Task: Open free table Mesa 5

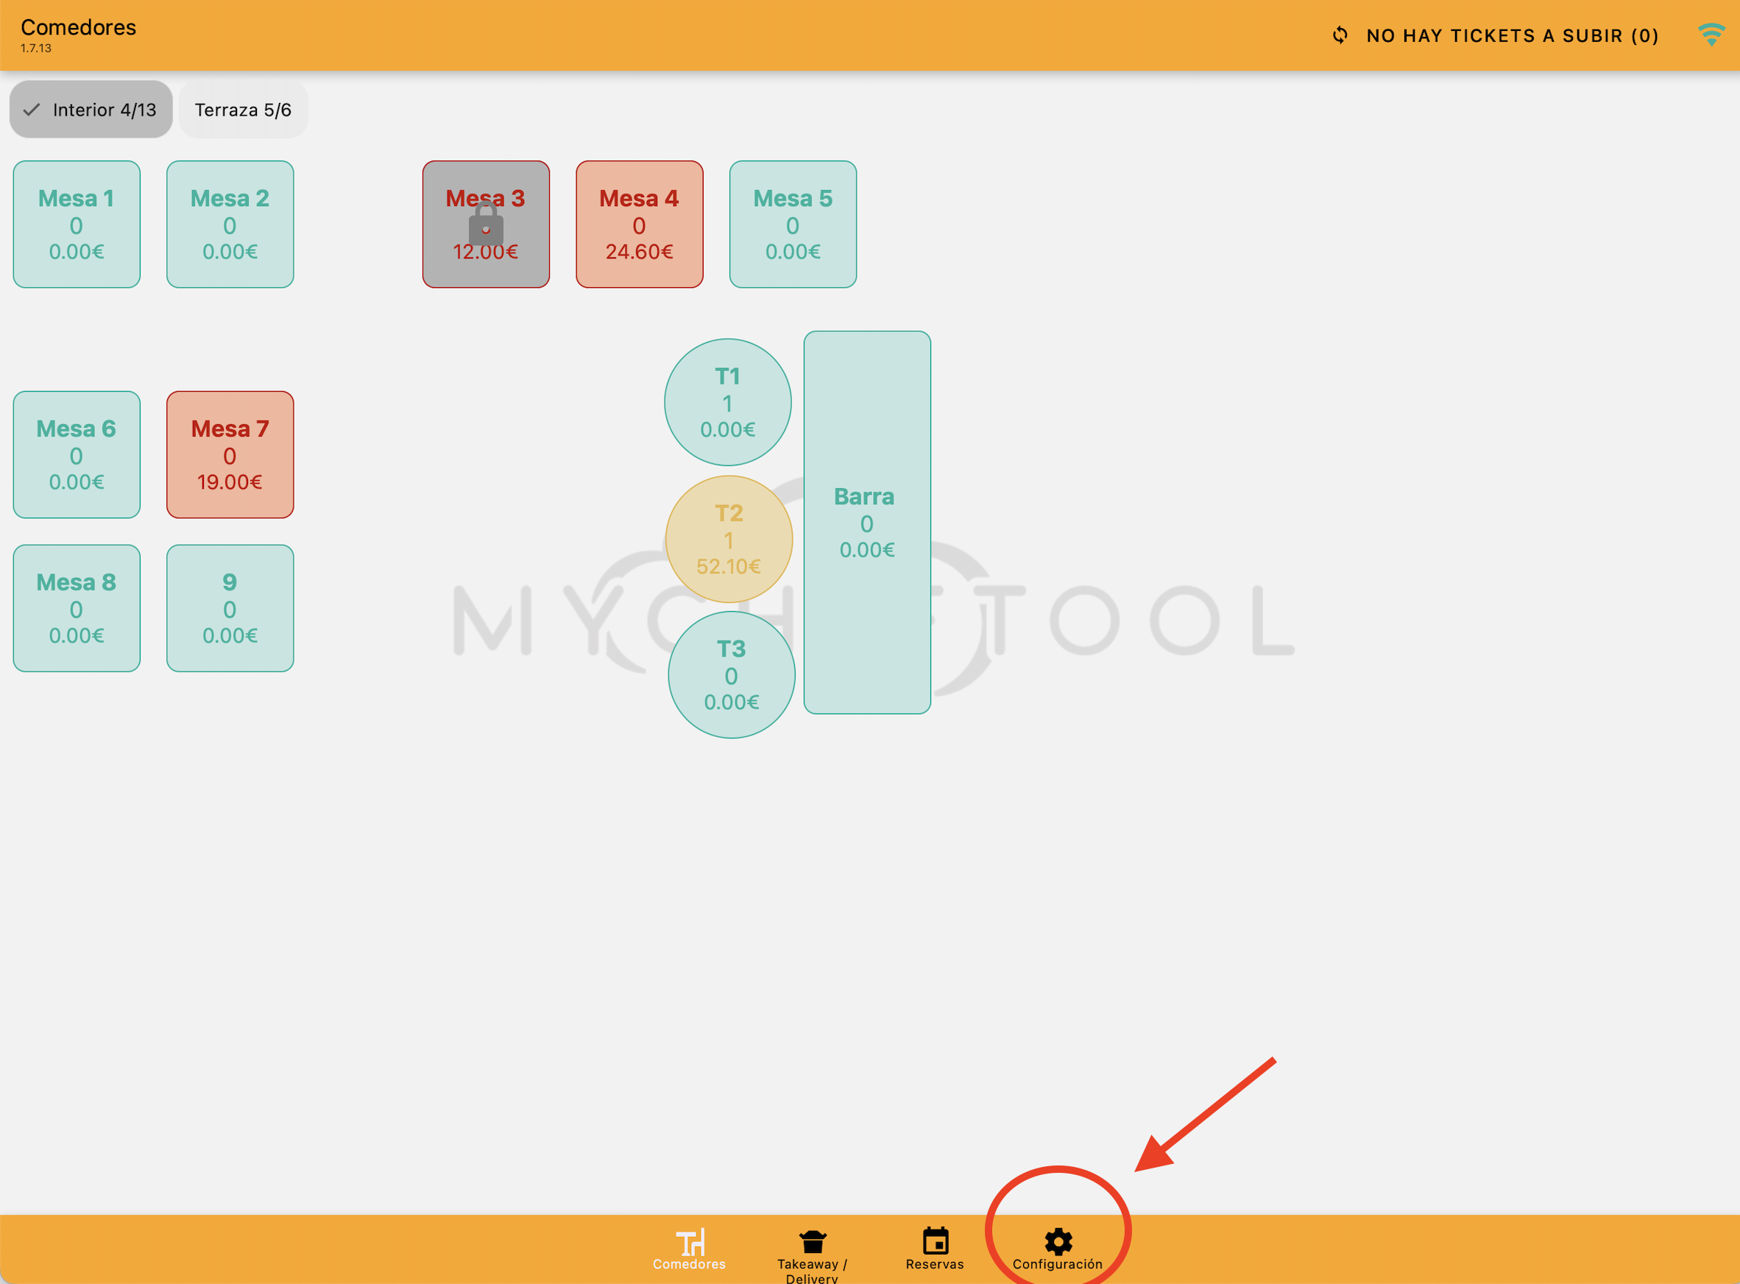Action: (x=793, y=225)
